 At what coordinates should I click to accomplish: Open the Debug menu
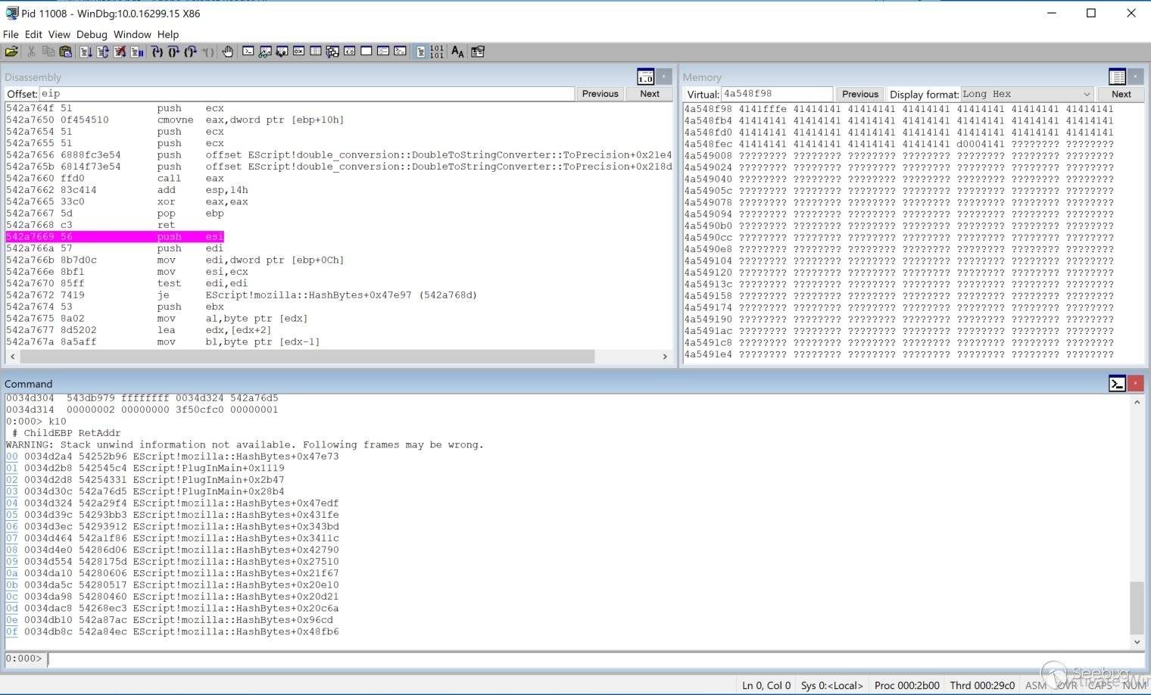[92, 34]
